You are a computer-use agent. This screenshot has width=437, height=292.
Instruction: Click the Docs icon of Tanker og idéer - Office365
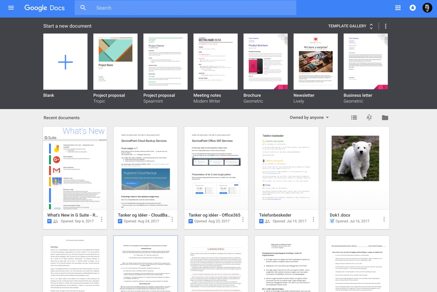point(191,221)
